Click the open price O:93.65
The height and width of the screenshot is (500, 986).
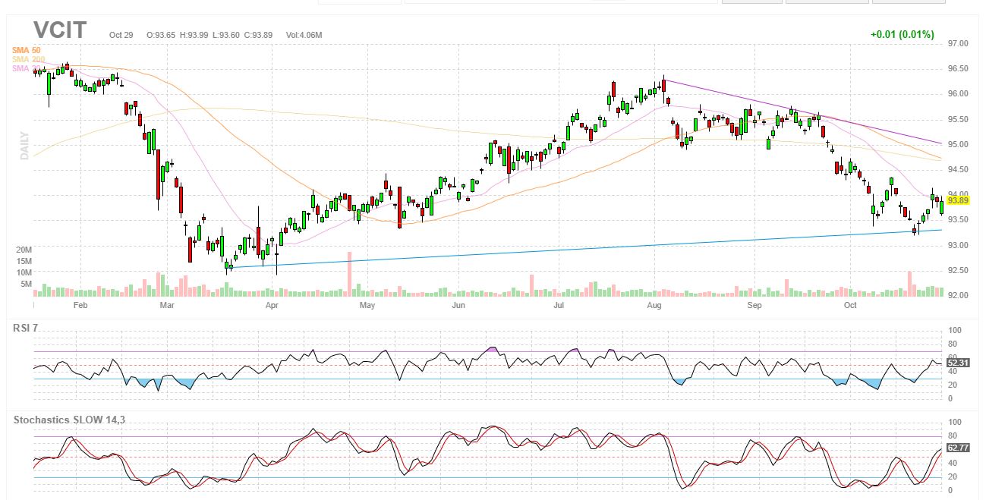coord(161,35)
